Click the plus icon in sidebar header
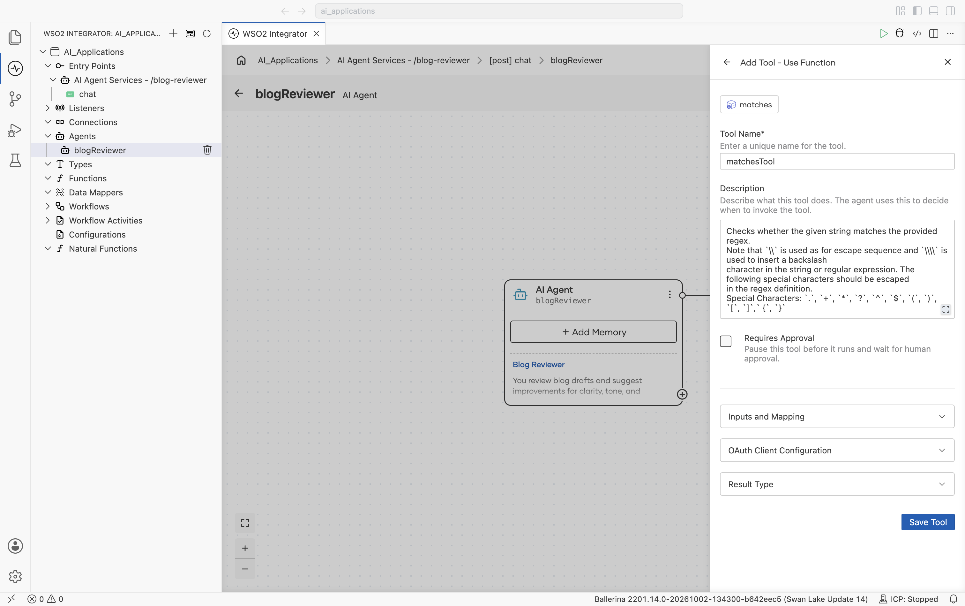 (x=173, y=34)
